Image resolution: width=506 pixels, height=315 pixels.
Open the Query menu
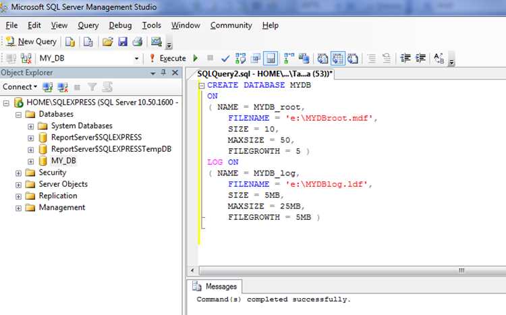tap(88, 25)
